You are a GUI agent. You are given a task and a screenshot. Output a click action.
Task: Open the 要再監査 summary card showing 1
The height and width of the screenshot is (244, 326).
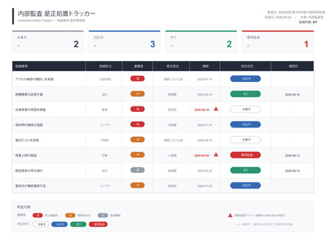(278, 42)
